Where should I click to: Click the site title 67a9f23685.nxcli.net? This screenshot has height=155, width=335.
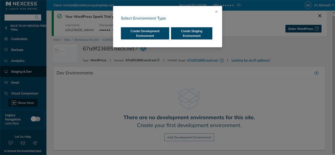[x=109, y=49]
